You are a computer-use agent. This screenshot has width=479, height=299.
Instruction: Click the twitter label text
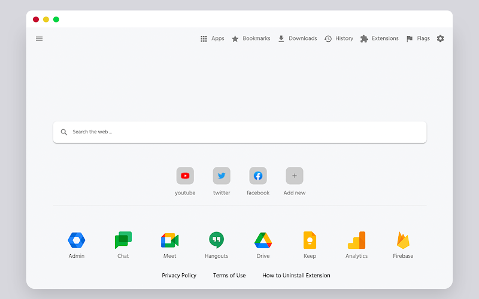tap(222, 193)
